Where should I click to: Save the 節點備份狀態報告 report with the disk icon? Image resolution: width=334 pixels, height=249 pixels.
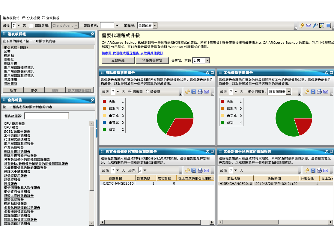pyautogui.click(x=194, y=92)
